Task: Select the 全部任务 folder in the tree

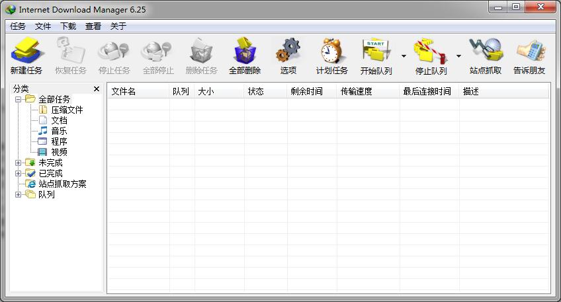Action: click(54, 99)
